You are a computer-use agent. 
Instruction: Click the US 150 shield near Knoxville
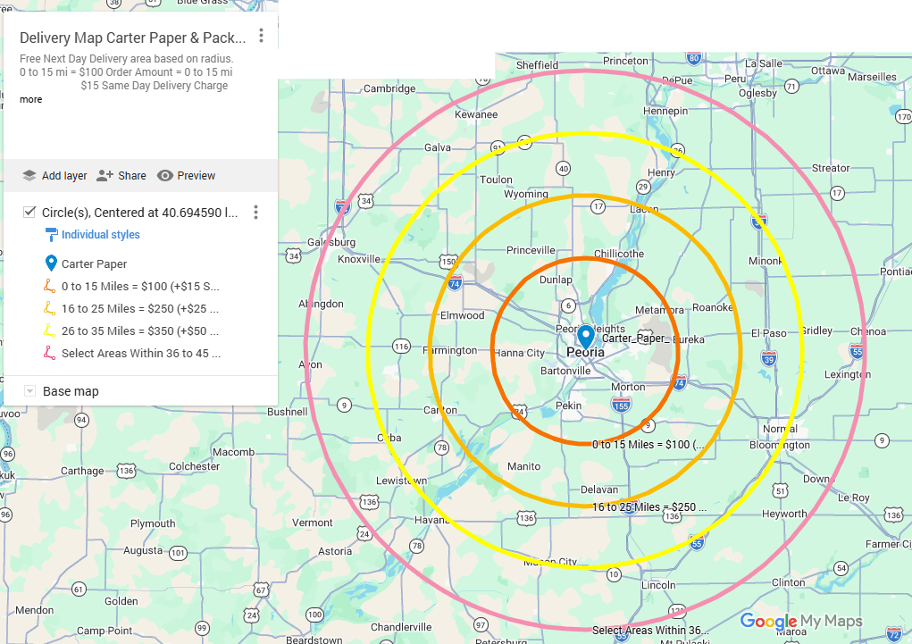pos(448,262)
